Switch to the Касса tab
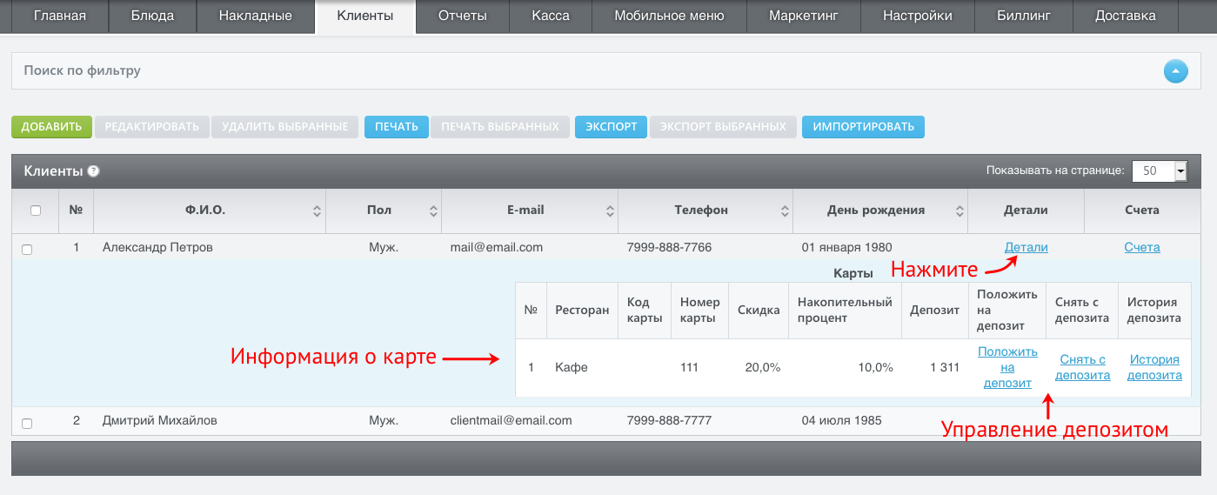The image size is (1217, 495). click(x=551, y=16)
